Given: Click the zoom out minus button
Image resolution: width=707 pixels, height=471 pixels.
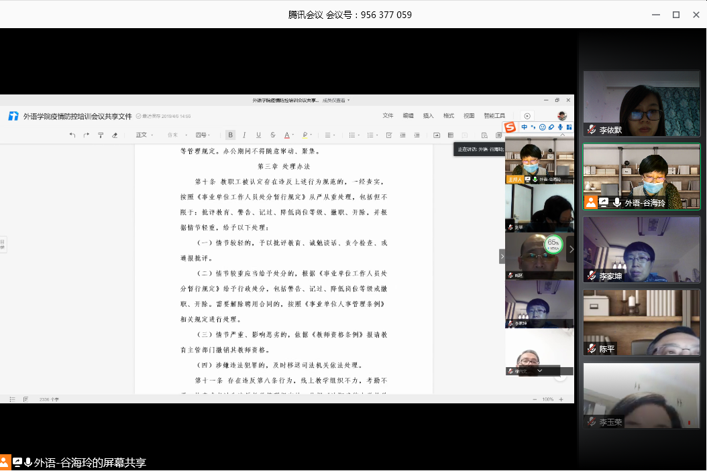Looking at the screenshot, I should coord(535,399).
